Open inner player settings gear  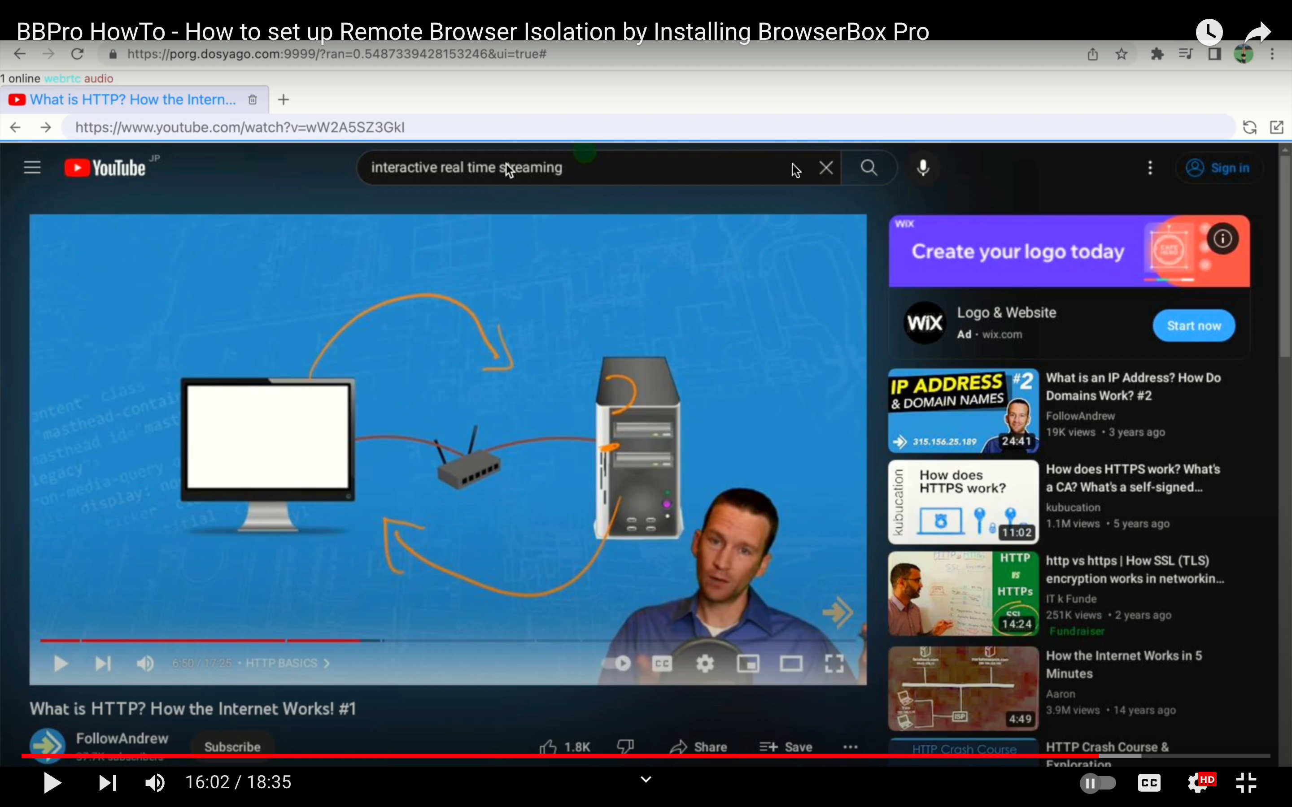click(705, 664)
